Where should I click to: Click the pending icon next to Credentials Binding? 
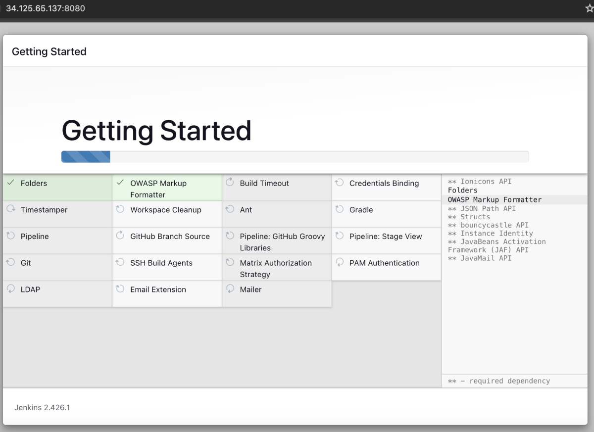click(x=339, y=183)
